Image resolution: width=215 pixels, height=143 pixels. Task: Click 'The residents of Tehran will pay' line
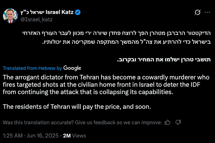(x=77, y=107)
